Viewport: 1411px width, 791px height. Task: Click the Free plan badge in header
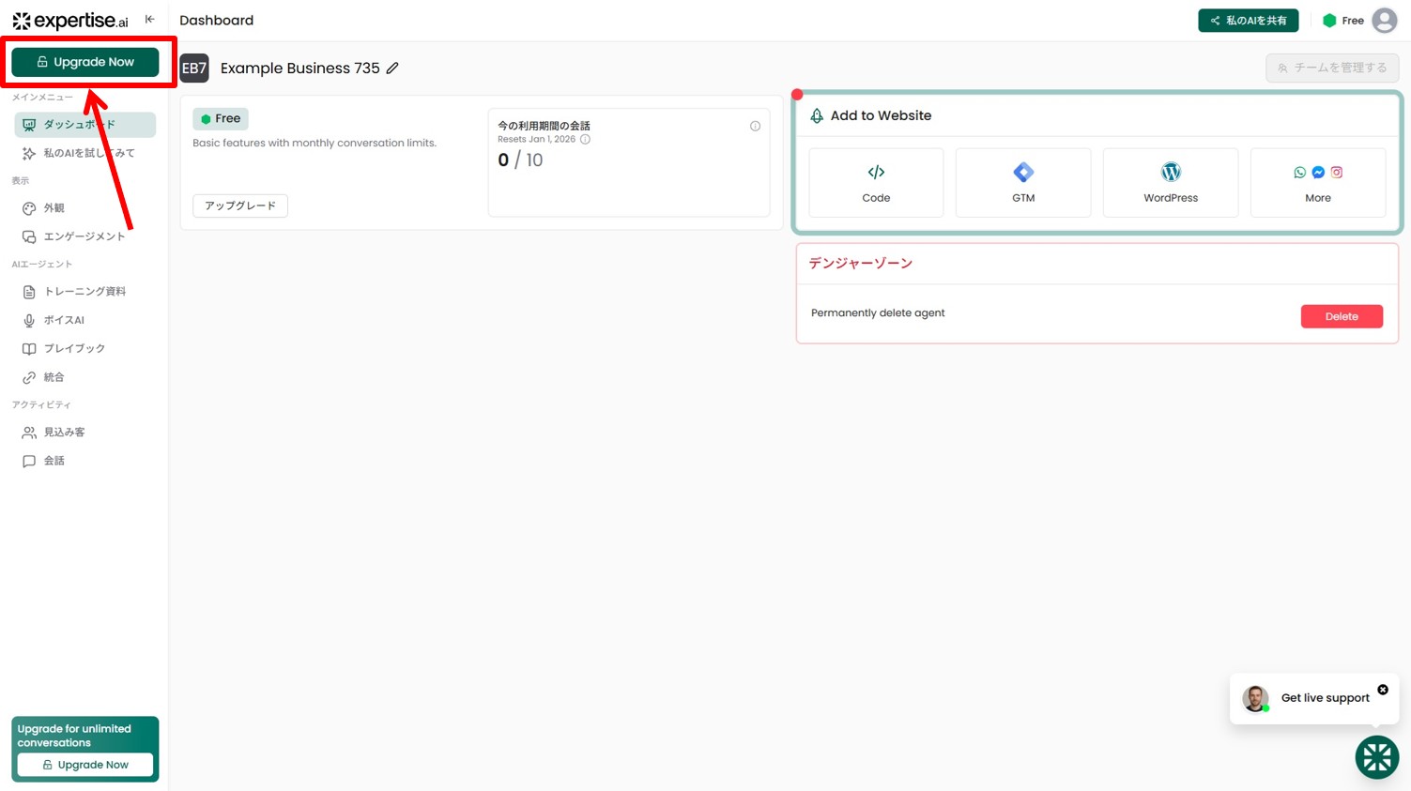[1343, 21]
